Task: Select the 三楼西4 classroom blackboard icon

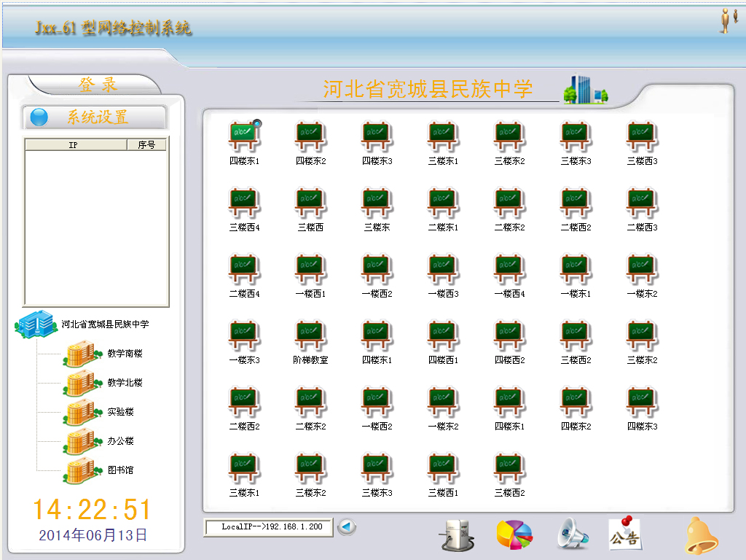Action: click(x=244, y=203)
